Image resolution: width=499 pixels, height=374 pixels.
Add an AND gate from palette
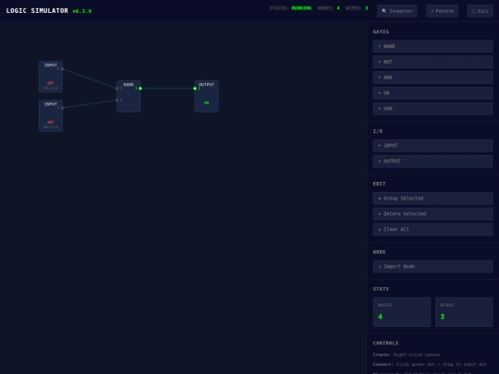point(432,78)
